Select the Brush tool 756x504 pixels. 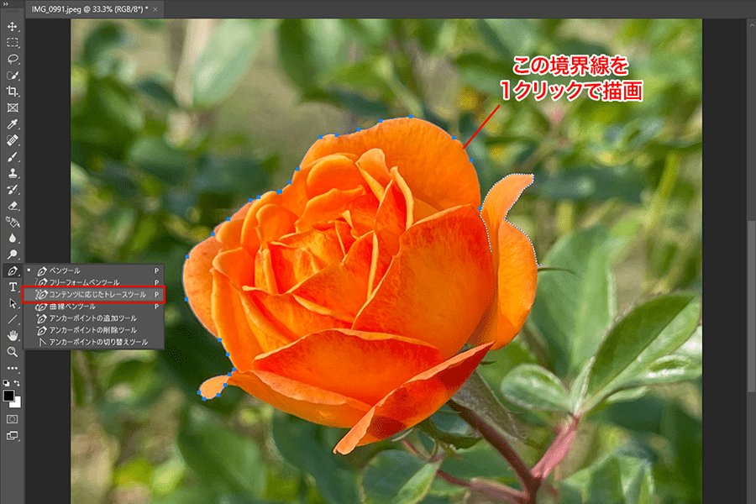coord(12,157)
